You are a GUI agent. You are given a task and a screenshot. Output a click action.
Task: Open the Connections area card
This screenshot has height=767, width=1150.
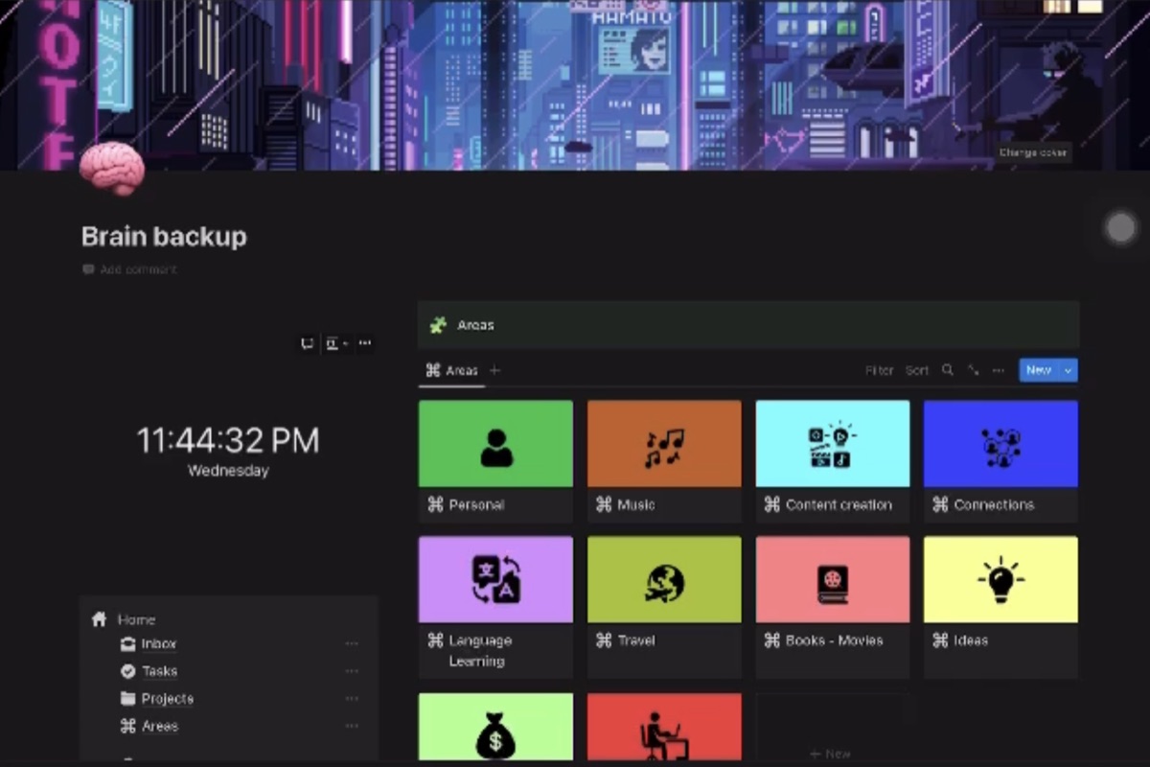1000,461
